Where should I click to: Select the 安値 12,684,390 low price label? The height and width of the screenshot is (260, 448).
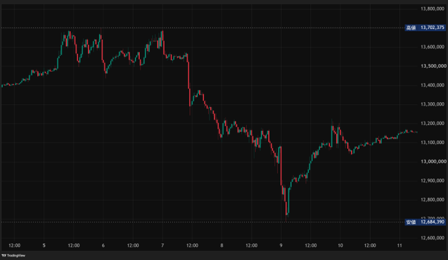point(425,222)
